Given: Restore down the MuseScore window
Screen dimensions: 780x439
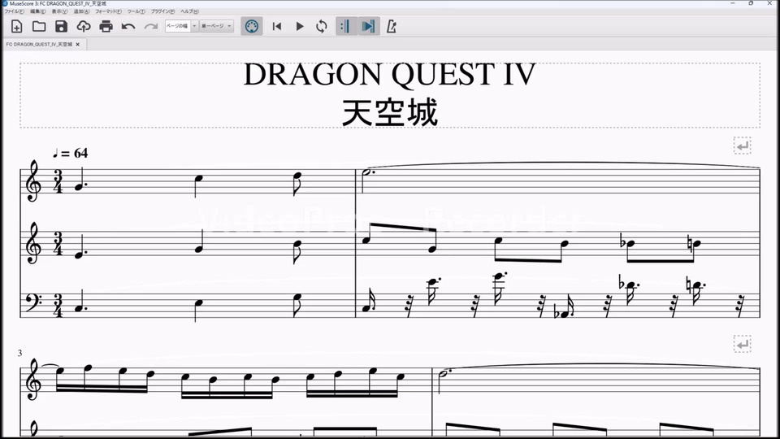Looking at the screenshot, I should click(751, 3).
